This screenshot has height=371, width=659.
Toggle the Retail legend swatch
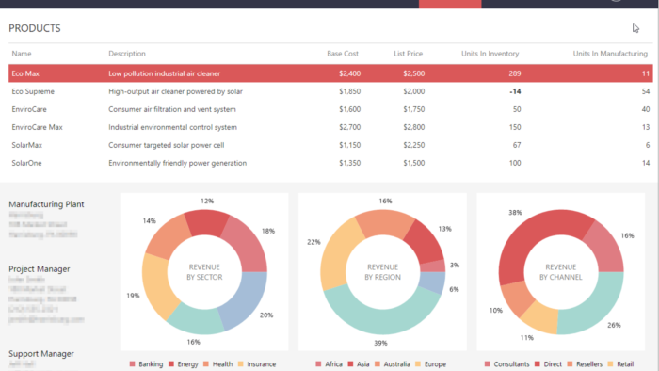click(x=610, y=363)
